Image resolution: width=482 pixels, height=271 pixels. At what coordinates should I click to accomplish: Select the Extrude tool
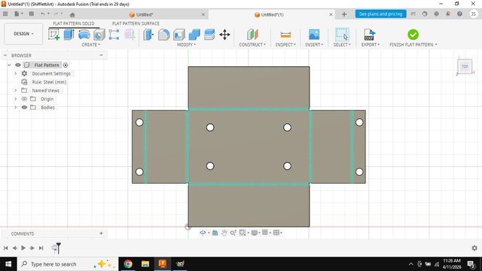click(x=69, y=35)
